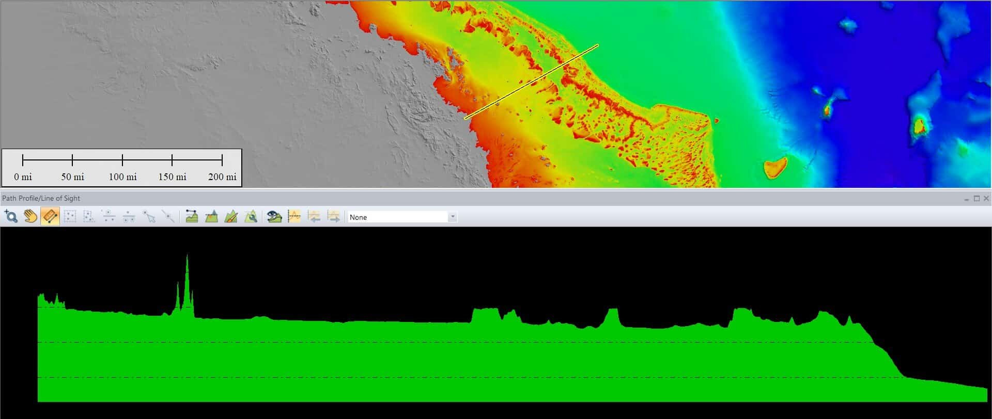This screenshot has height=419, width=992.
Task: Click the point-on-diagonal-line tool
Action: tap(168, 217)
